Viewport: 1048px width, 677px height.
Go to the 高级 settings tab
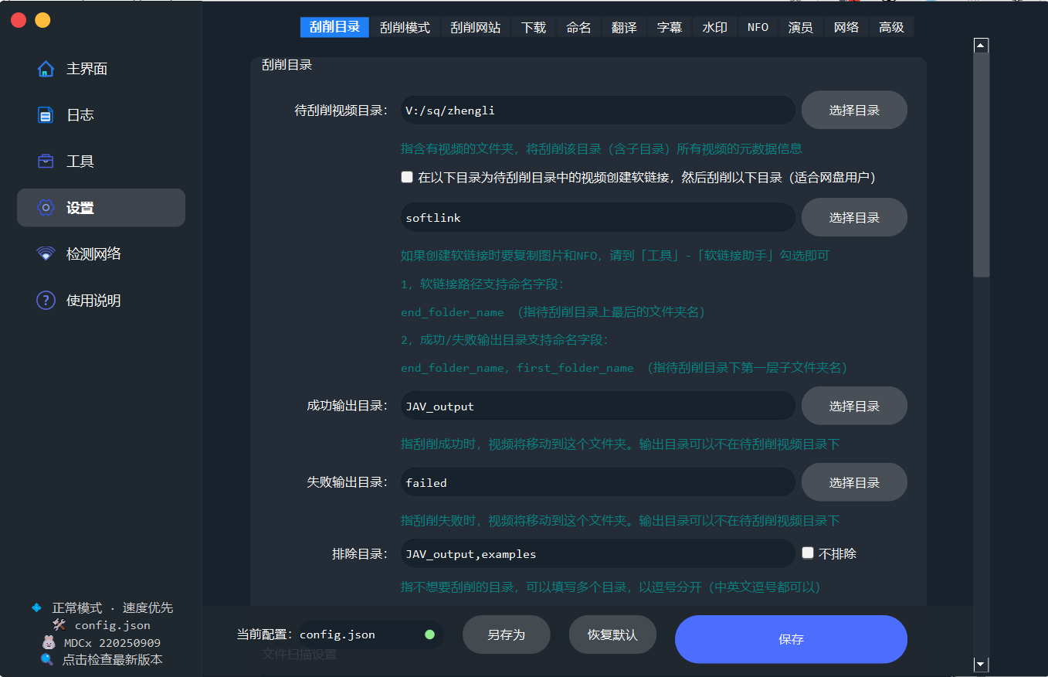click(x=891, y=27)
